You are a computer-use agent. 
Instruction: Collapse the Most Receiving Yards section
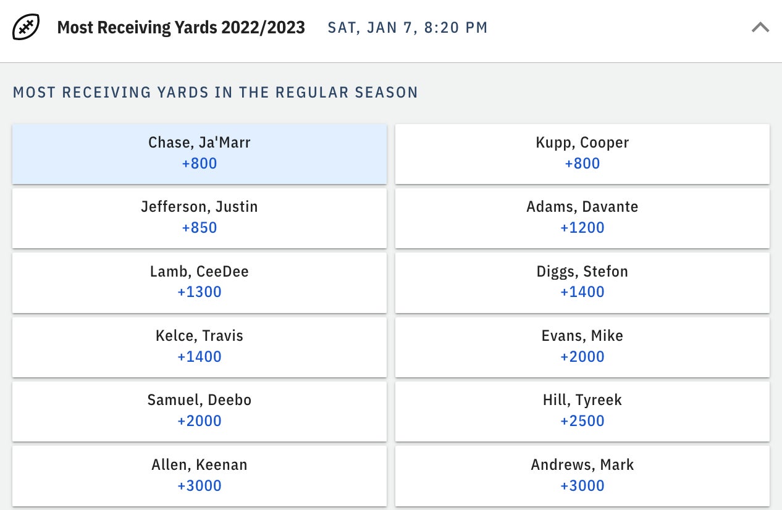(760, 28)
